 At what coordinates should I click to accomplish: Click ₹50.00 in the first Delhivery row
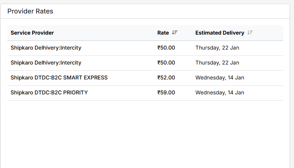point(166,48)
